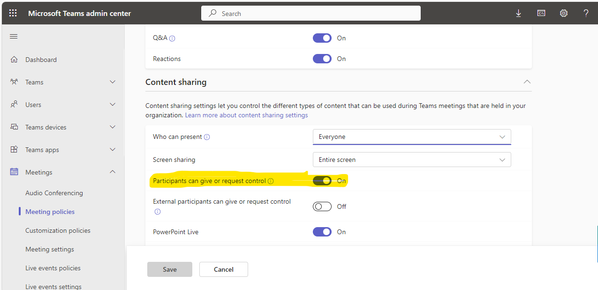
Task: Open Learn more about content sharing settings link
Action: (246, 115)
